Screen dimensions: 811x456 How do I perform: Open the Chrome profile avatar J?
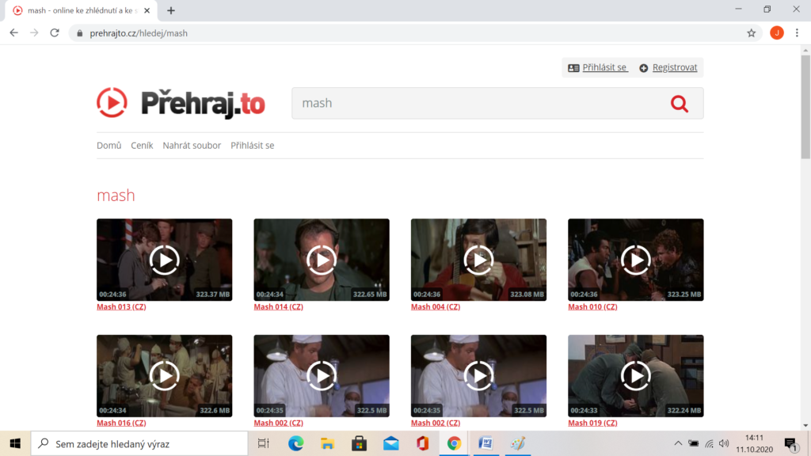[777, 33]
